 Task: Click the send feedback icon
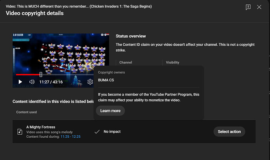[x=248, y=7]
